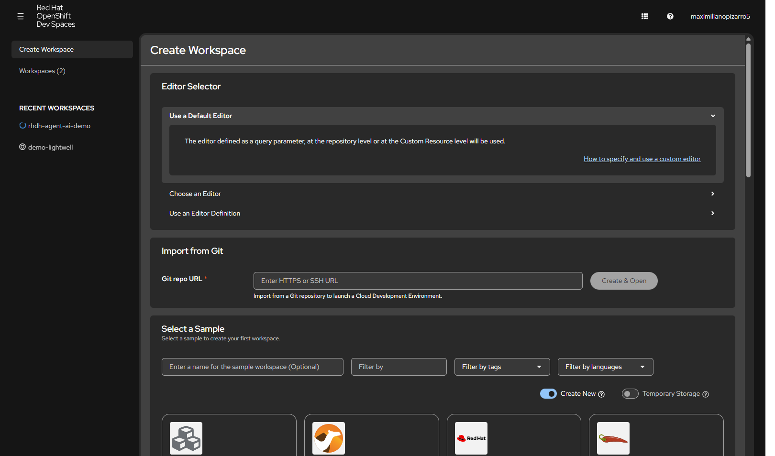
Task: Click the Red Hat OpenShift Dev Spaces logo
Action: click(55, 16)
